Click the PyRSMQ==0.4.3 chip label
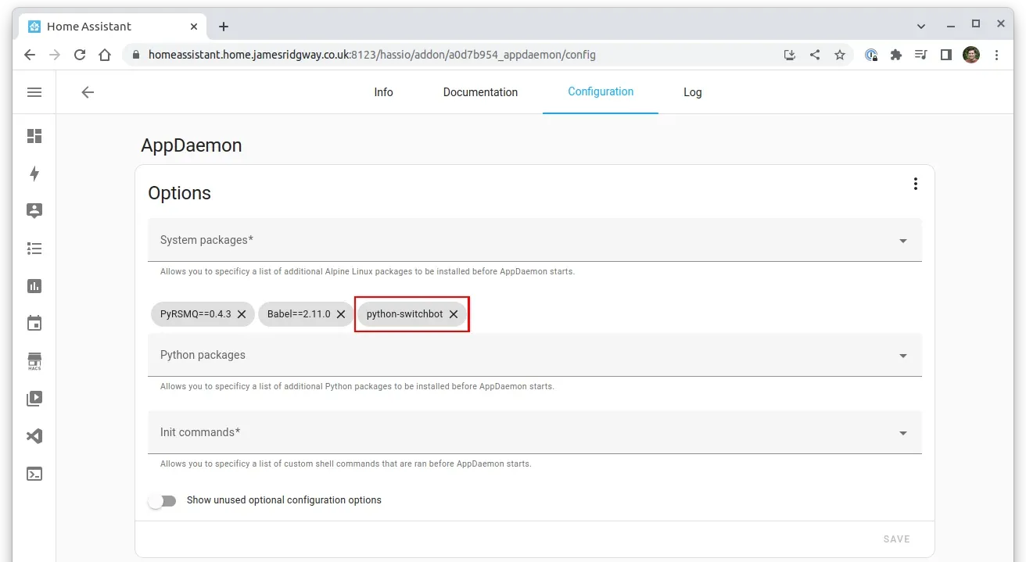Viewport: 1026px width, 562px height. (x=196, y=314)
